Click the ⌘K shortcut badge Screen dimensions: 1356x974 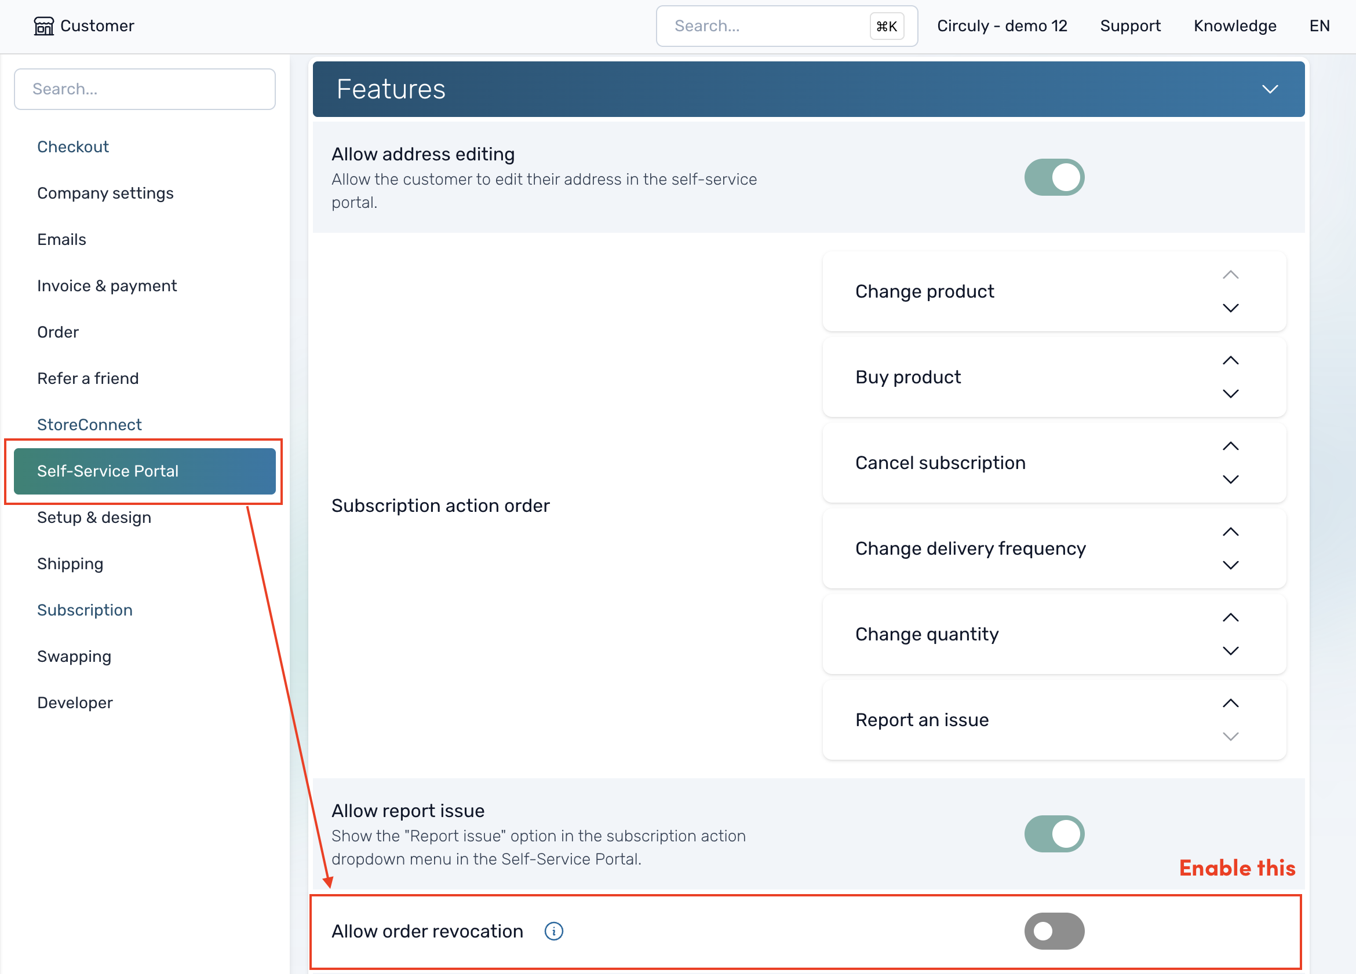(886, 26)
